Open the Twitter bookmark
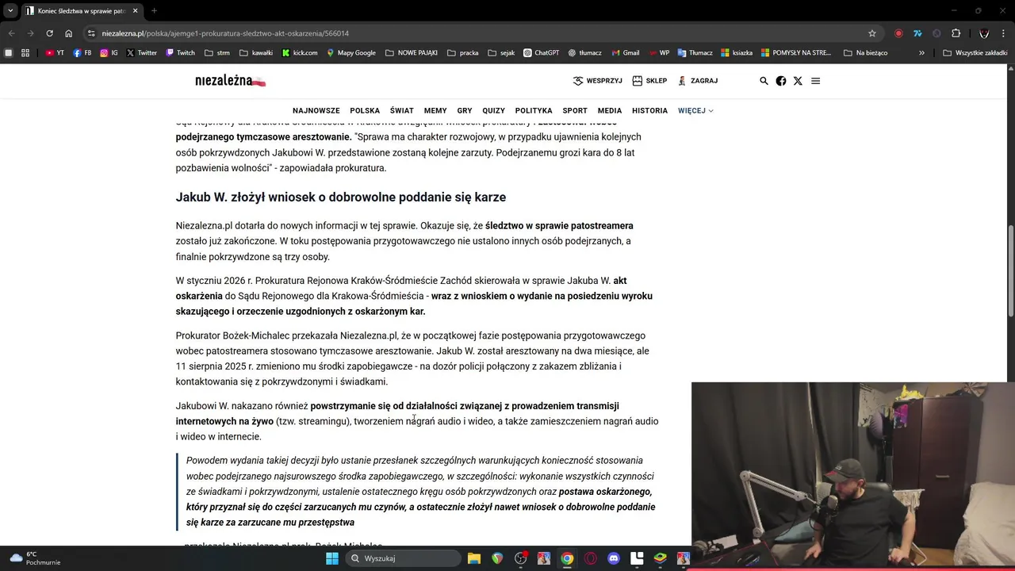This screenshot has height=571, width=1015. (142, 53)
